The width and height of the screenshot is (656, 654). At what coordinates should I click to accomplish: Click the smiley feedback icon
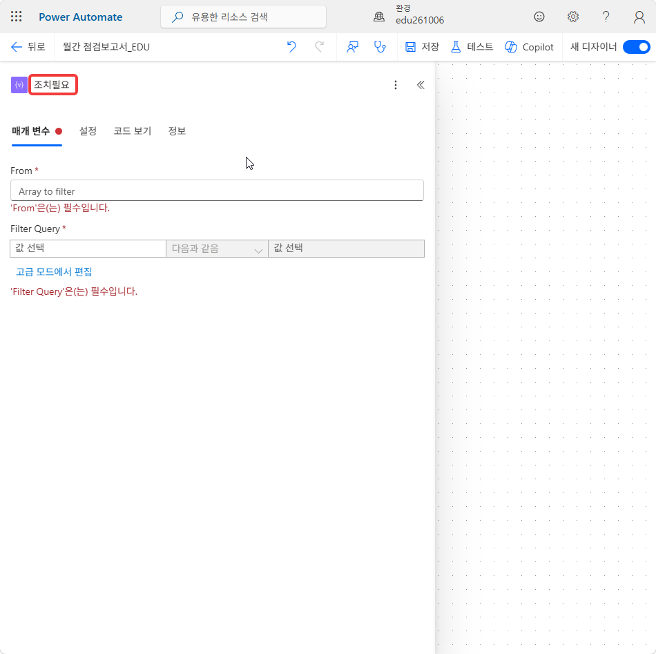point(539,17)
